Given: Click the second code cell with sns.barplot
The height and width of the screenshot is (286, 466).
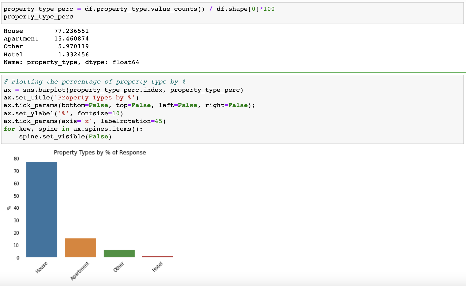Looking at the screenshot, I should point(232,109).
